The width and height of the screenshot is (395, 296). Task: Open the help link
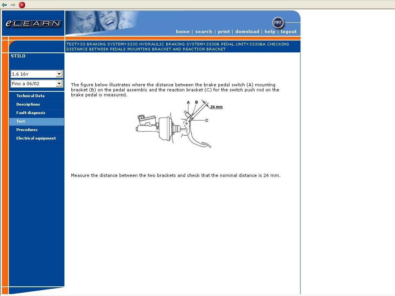point(270,32)
